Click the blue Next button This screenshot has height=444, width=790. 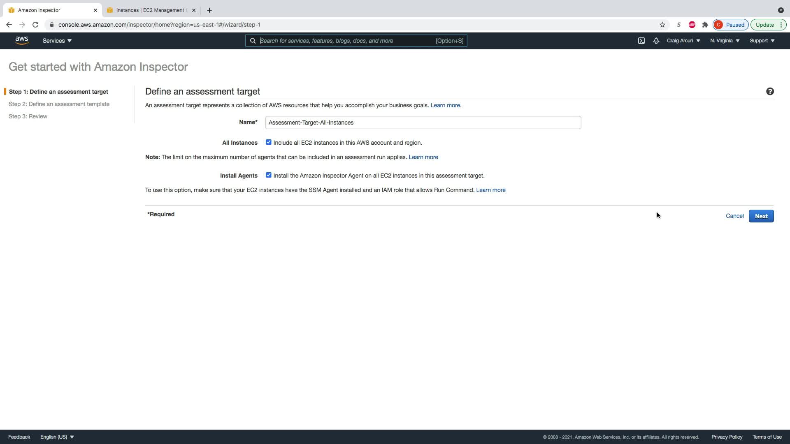[x=761, y=216]
